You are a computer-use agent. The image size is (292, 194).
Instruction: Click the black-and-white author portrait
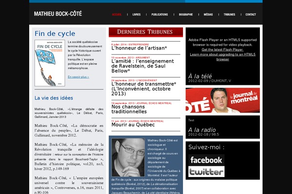click(x=128, y=158)
